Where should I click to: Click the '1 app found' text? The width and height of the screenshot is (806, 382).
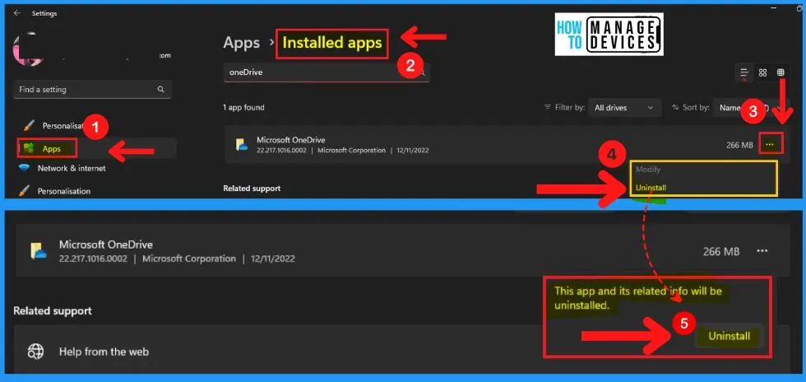click(x=243, y=108)
